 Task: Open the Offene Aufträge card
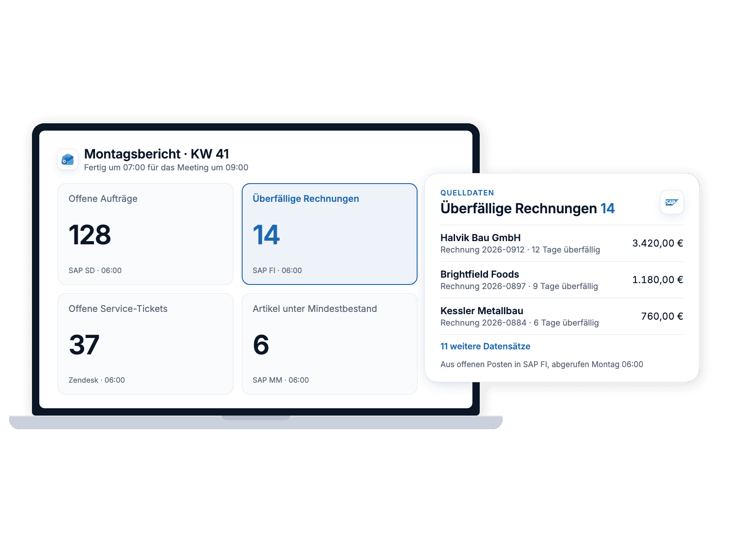click(x=145, y=234)
